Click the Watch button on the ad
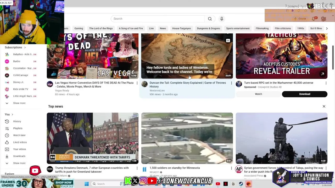This screenshot has height=188, width=335. [x=258, y=94]
